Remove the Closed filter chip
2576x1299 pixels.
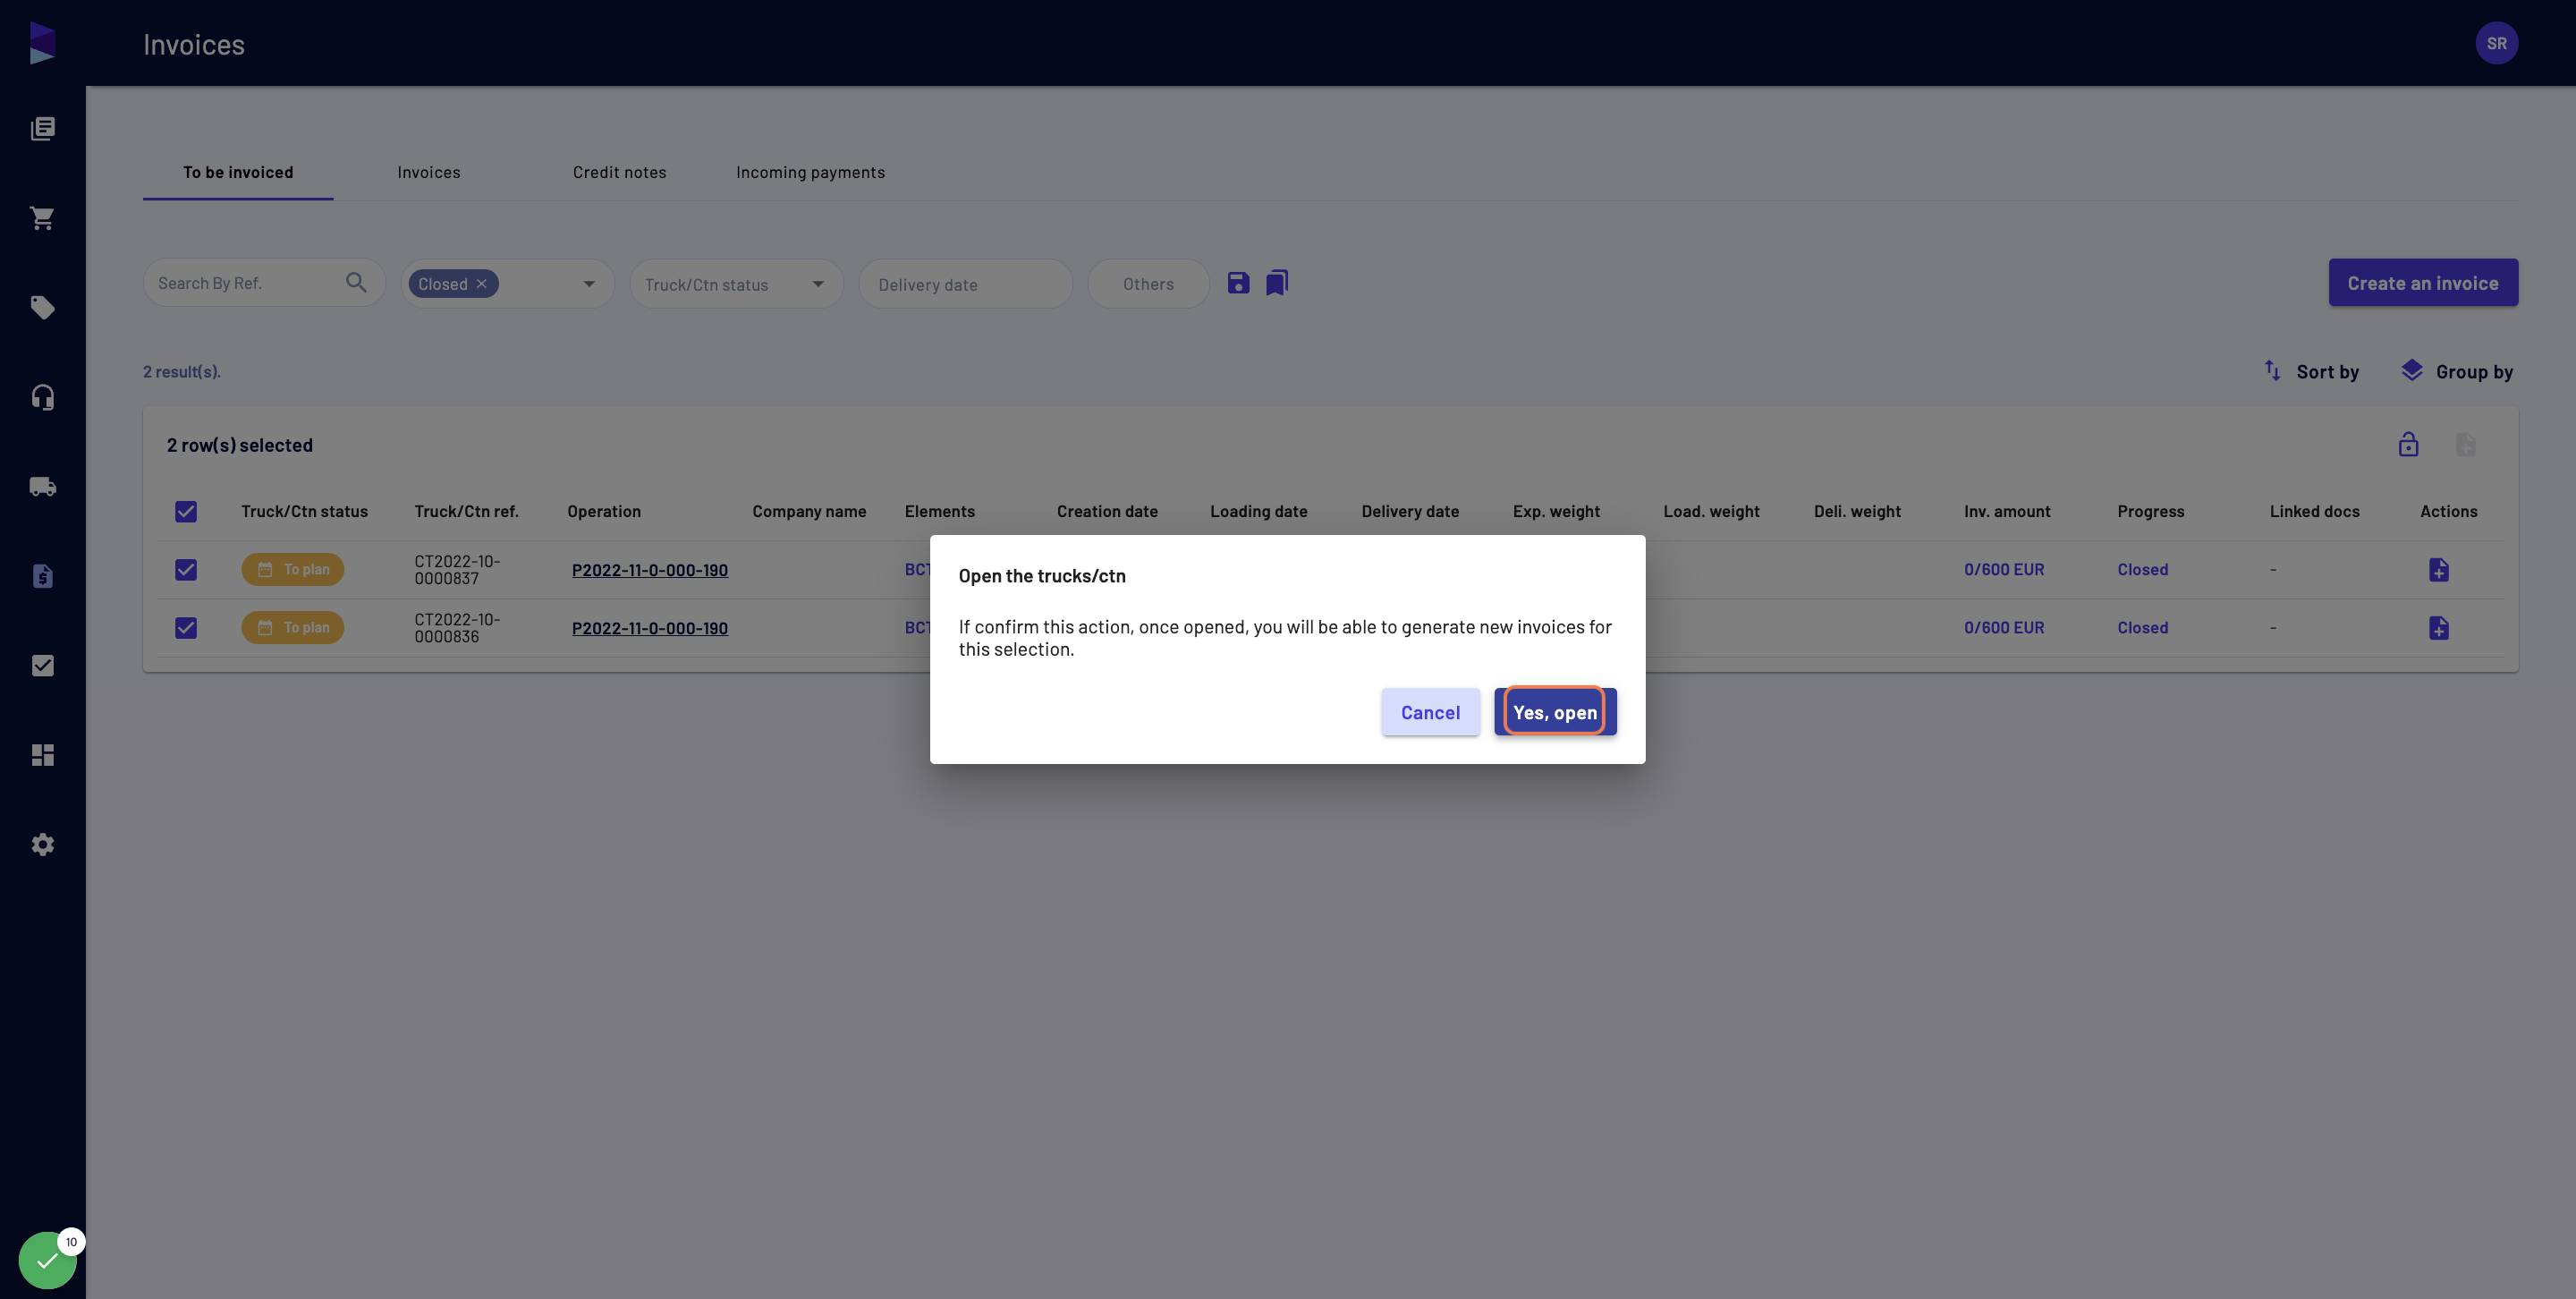(482, 284)
